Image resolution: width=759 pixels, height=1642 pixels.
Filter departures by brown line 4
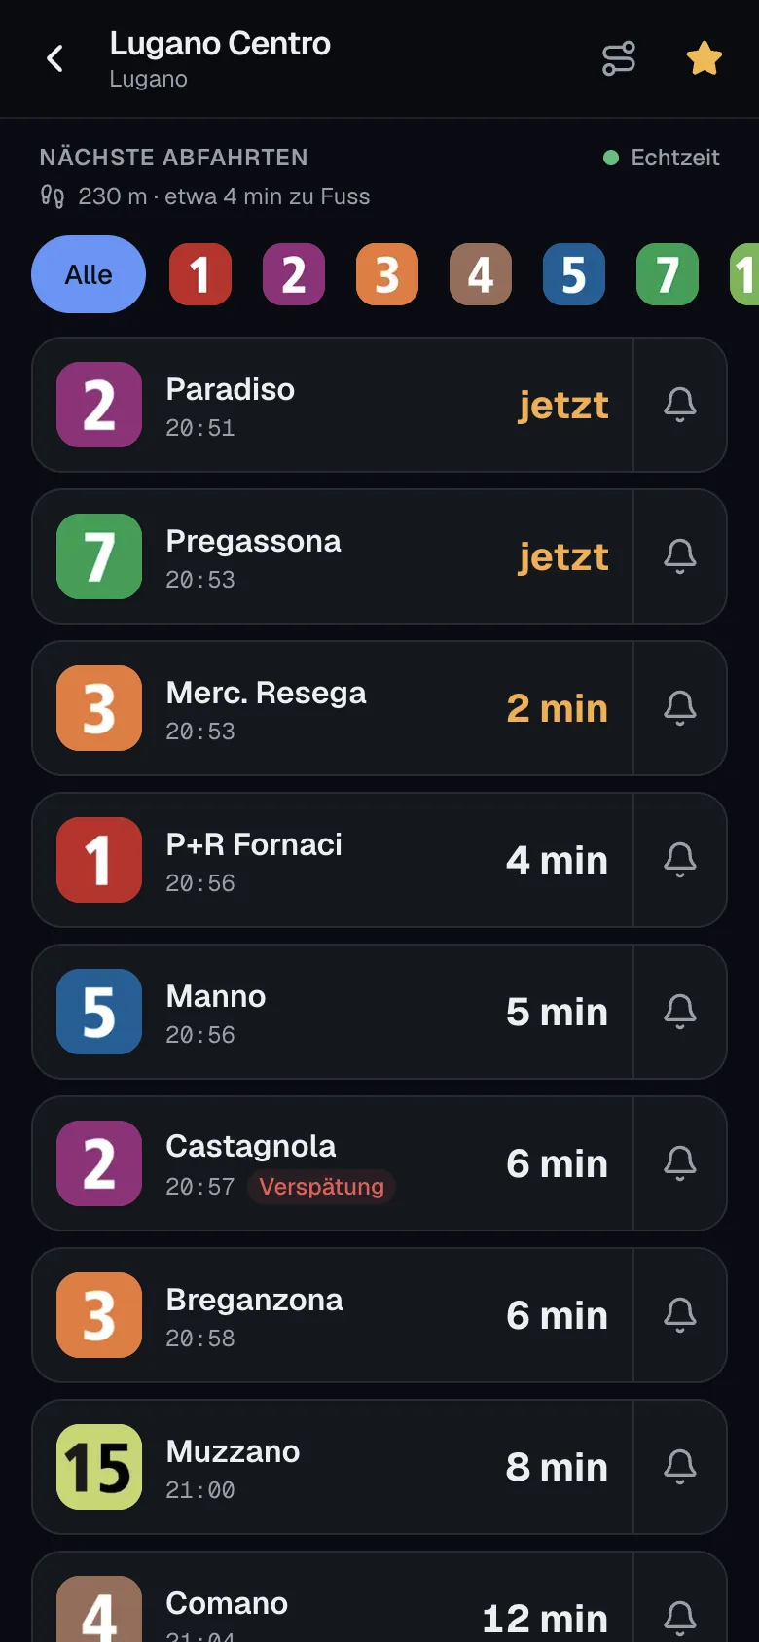click(481, 274)
